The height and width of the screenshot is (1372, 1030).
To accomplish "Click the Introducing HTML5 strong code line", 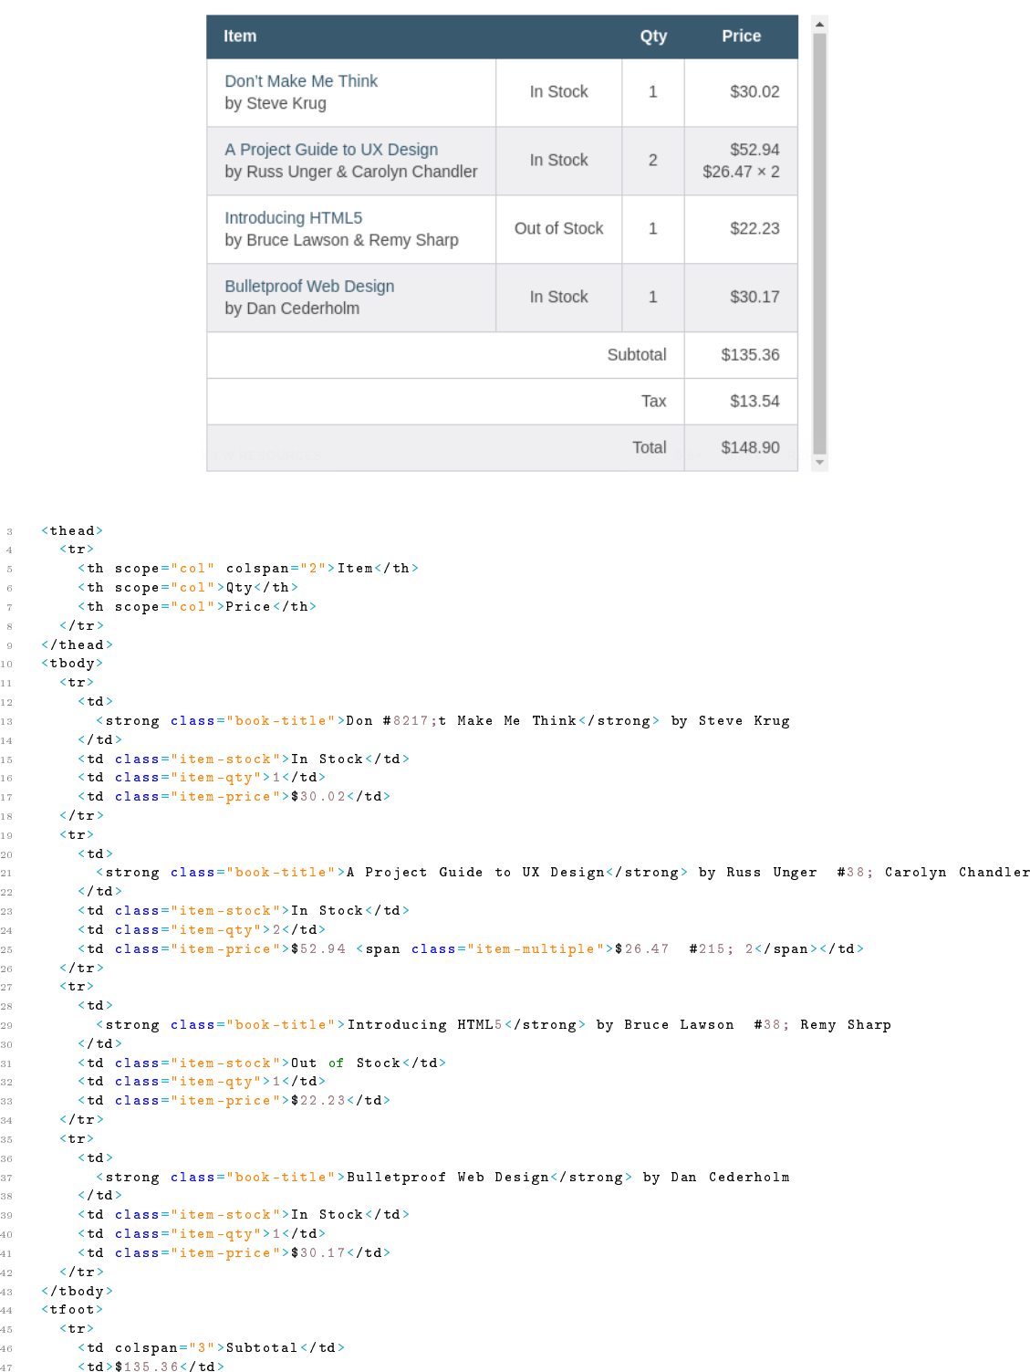I will point(494,1025).
